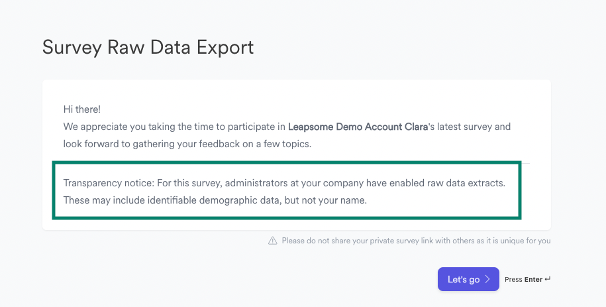Screen dimensions: 606x307
Task: Click the Hi there! greeting
Action: click(82, 109)
